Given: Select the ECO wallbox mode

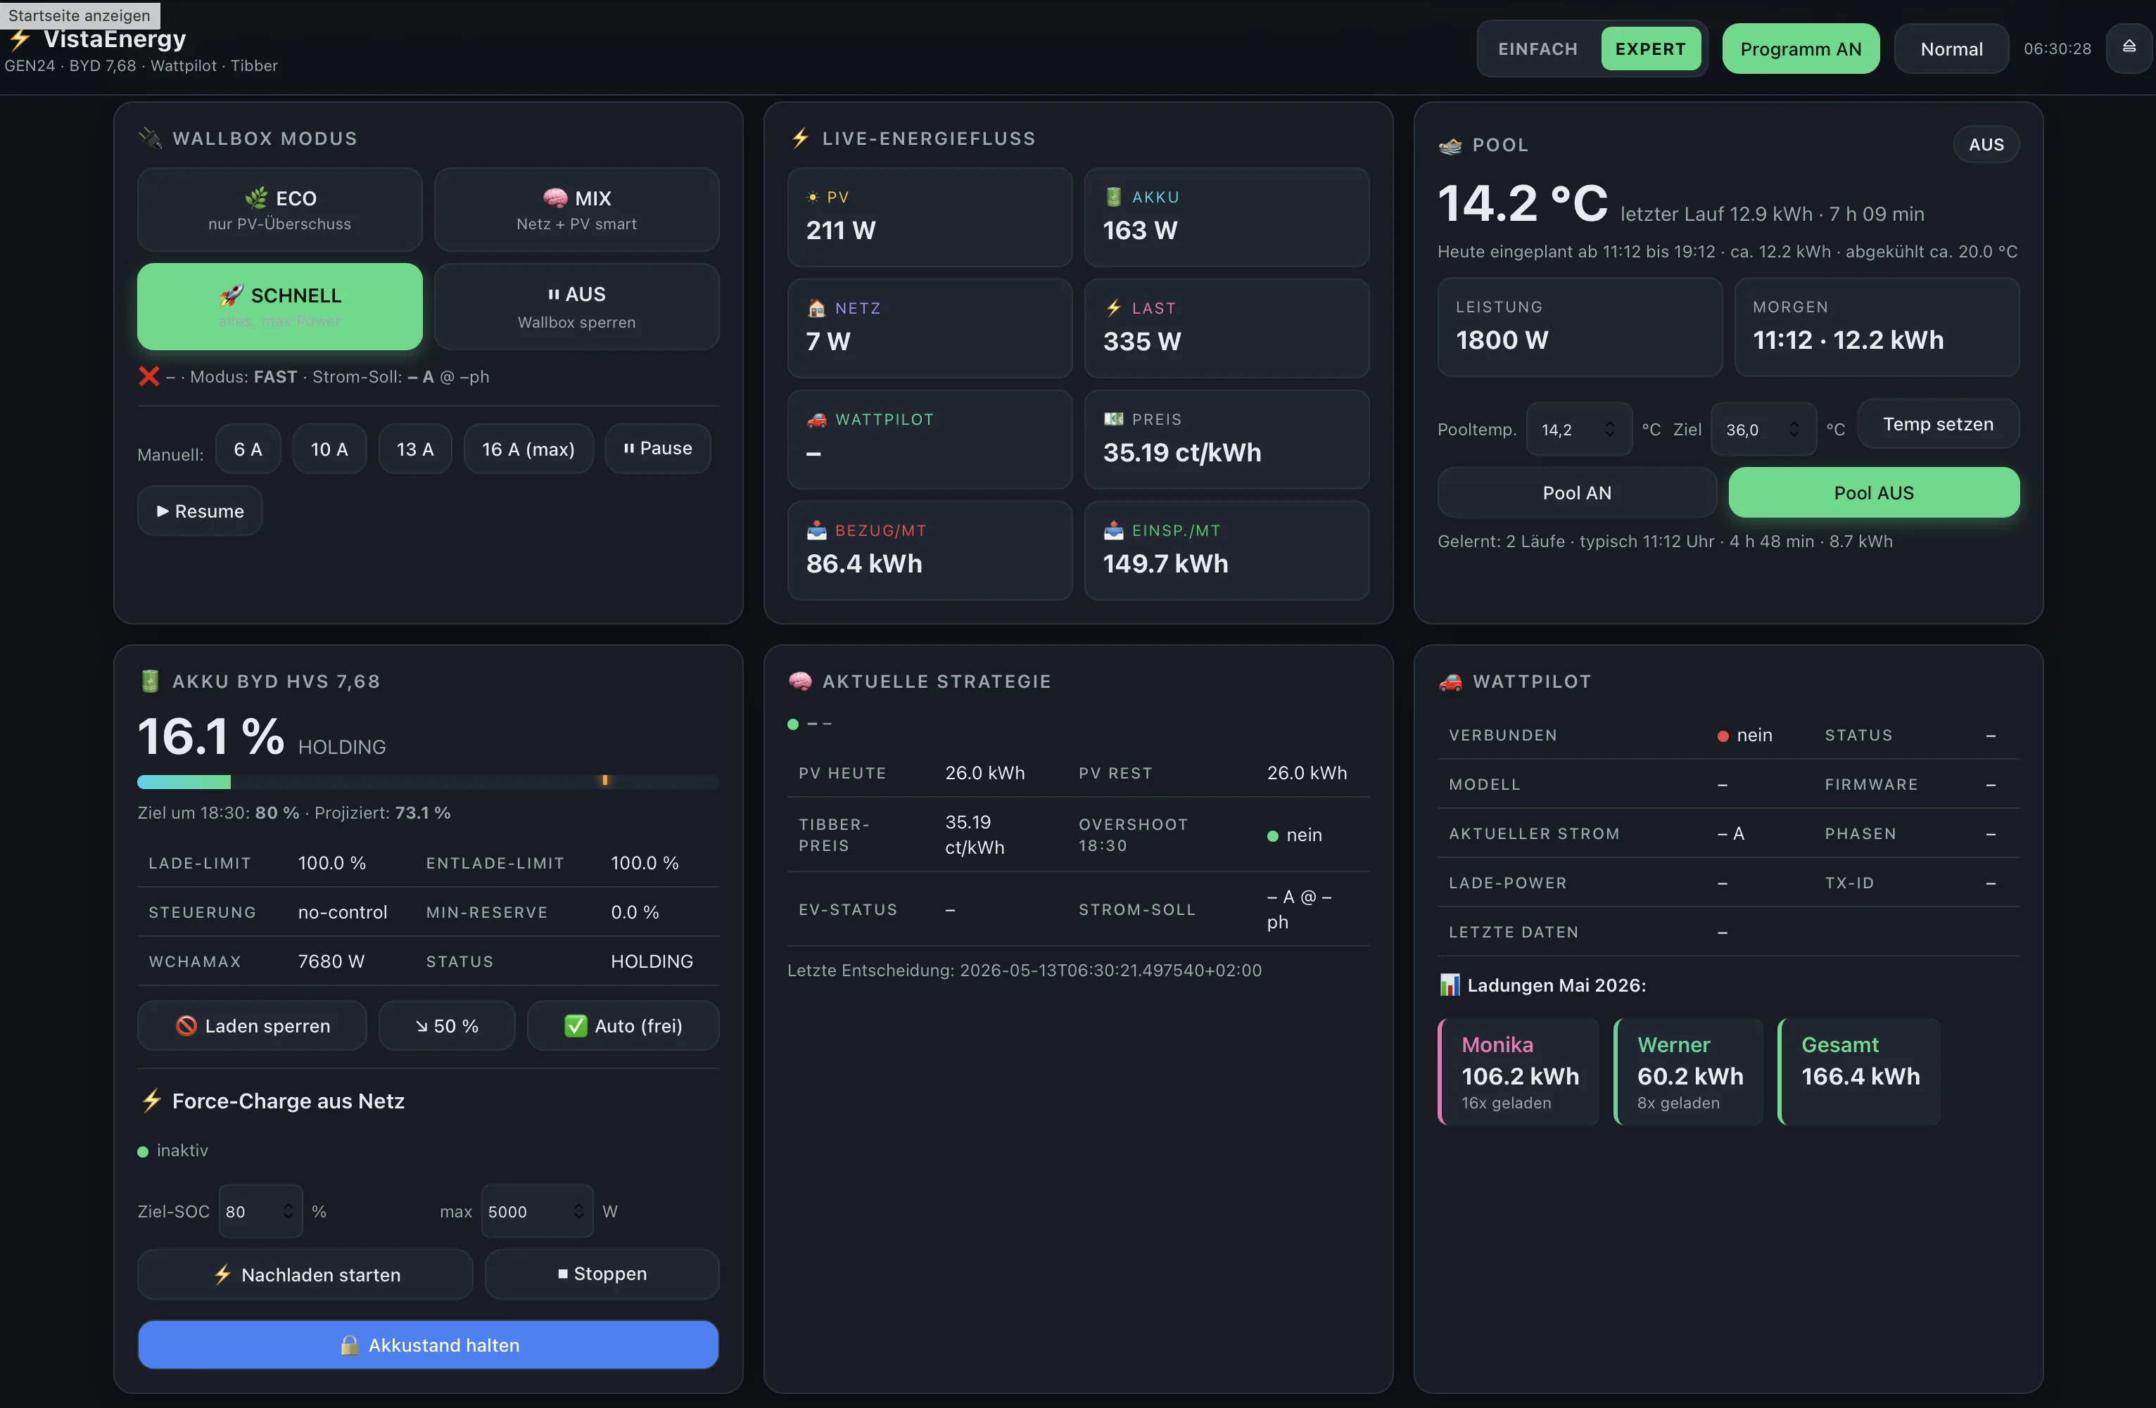Looking at the screenshot, I should pos(279,209).
